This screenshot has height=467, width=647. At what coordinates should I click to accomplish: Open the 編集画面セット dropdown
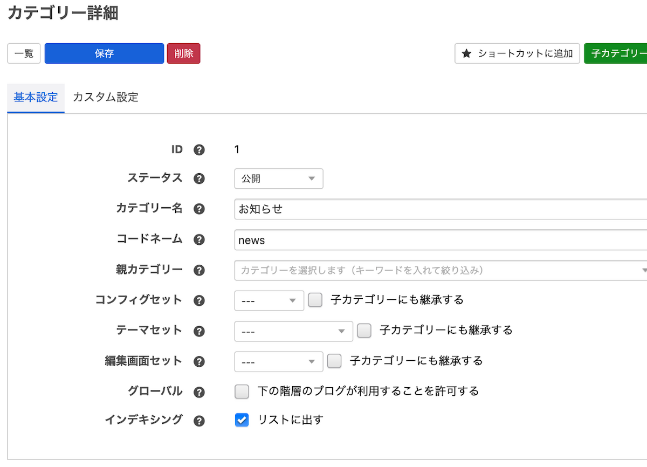(x=278, y=362)
